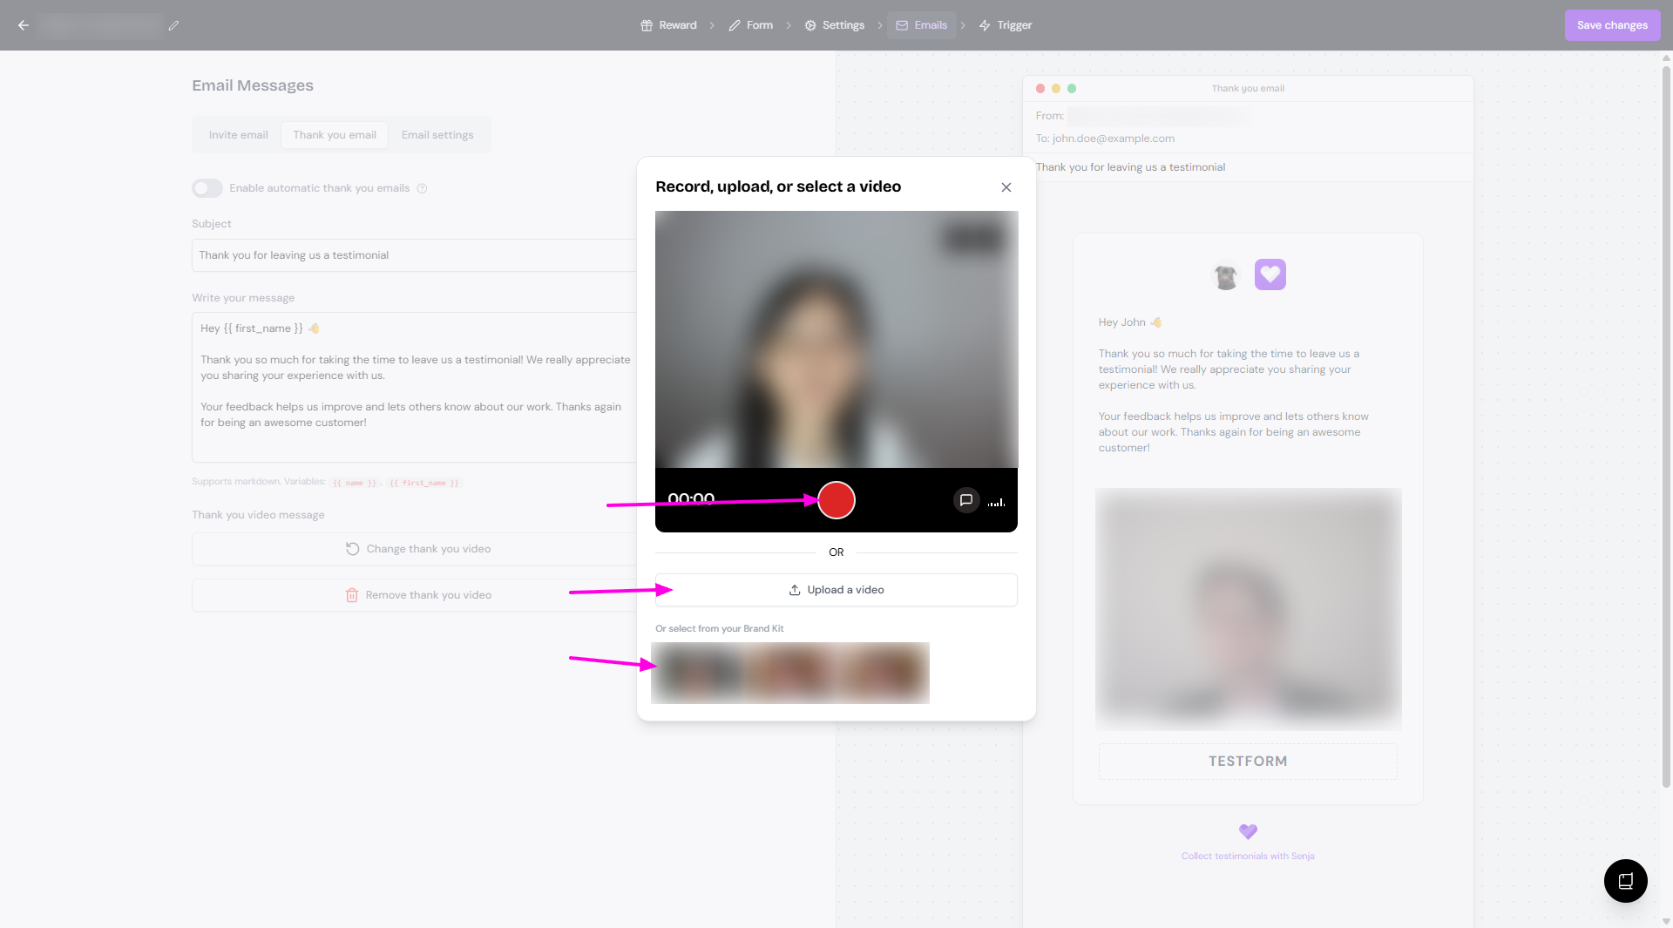Viewport: 1673px width, 928px height.
Task: Click the back arrow in header
Action: click(x=24, y=25)
